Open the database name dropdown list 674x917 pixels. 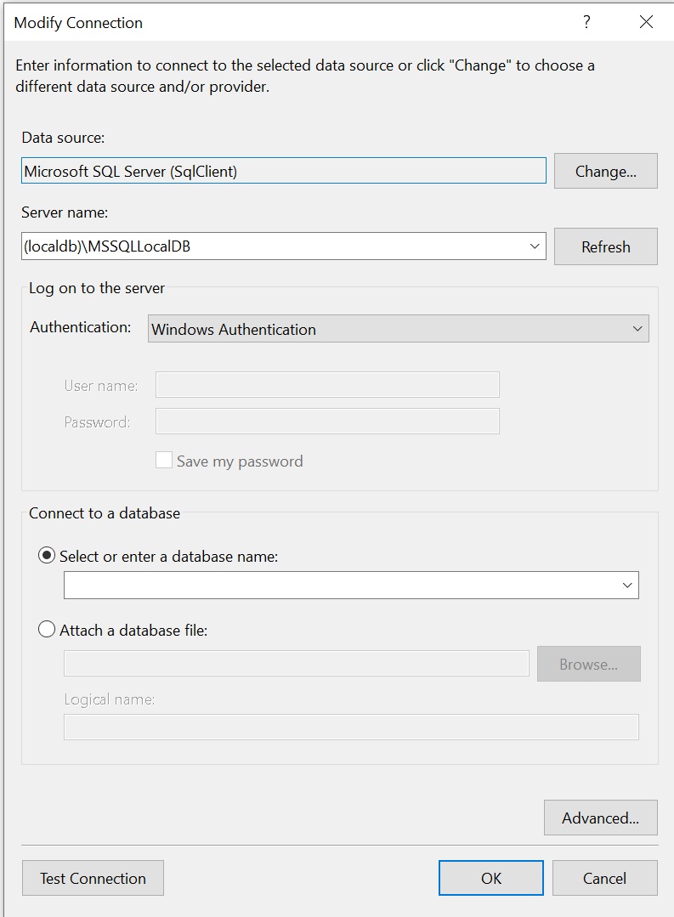pos(626,585)
